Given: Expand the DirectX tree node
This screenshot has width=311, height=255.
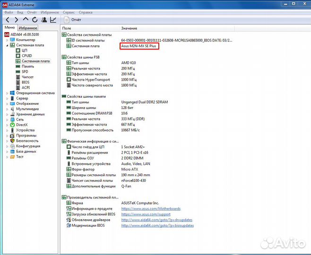Looking at the screenshot, I should (7, 125).
